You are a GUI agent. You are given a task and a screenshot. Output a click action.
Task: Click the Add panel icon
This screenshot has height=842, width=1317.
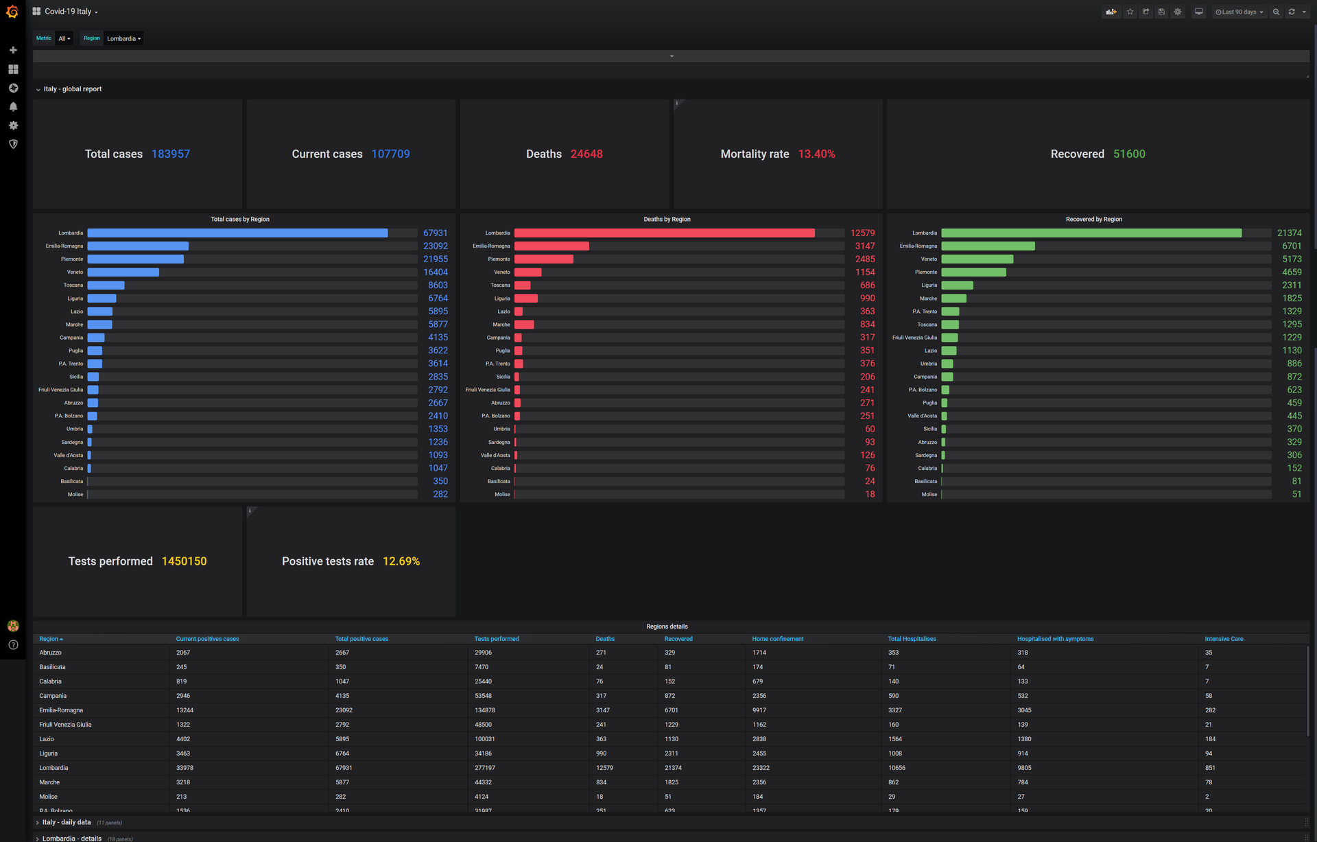1111,12
